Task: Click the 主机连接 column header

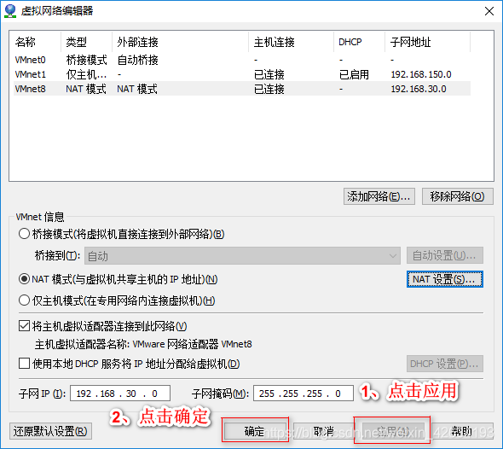Action: (291, 42)
